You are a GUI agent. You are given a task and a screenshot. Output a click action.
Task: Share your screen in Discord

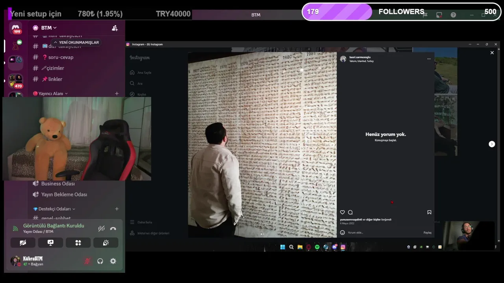pos(50,243)
